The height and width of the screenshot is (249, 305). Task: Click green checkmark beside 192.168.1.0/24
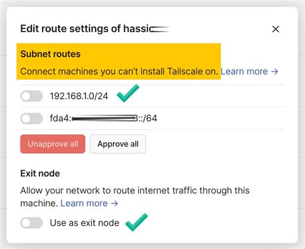click(x=128, y=93)
